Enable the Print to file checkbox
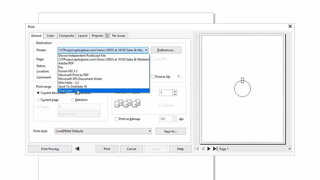The height and width of the screenshot is (180, 320). tap(153, 77)
